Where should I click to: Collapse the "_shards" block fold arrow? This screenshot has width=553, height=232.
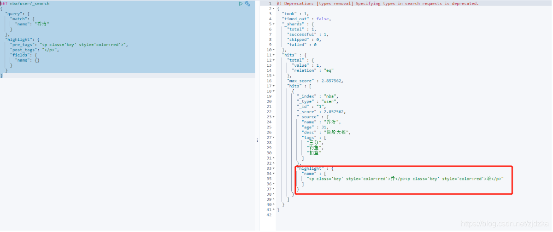[274, 24]
